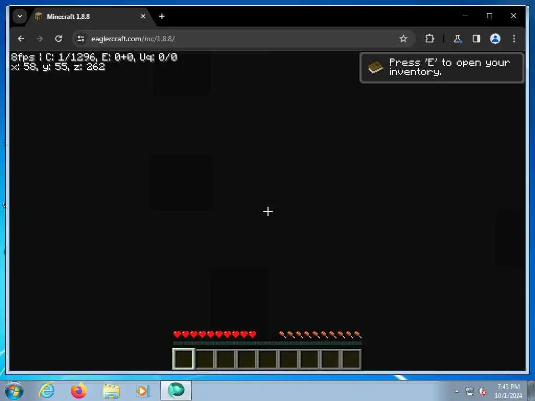Toggle the browser side panel

click(476, 39)
